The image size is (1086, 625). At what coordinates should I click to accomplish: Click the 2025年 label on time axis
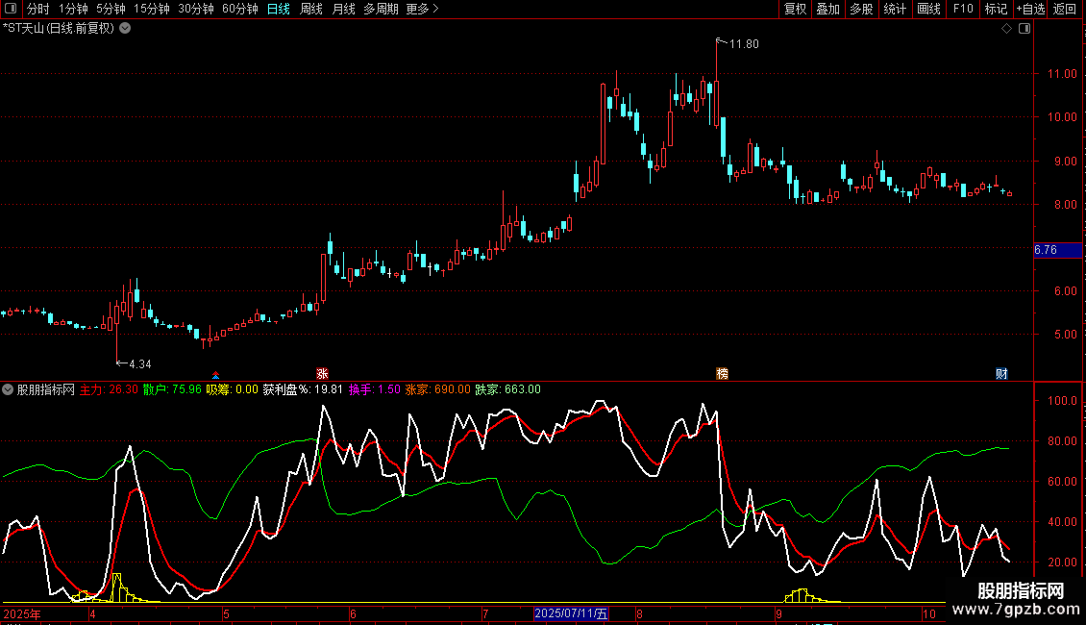(22, 613)
